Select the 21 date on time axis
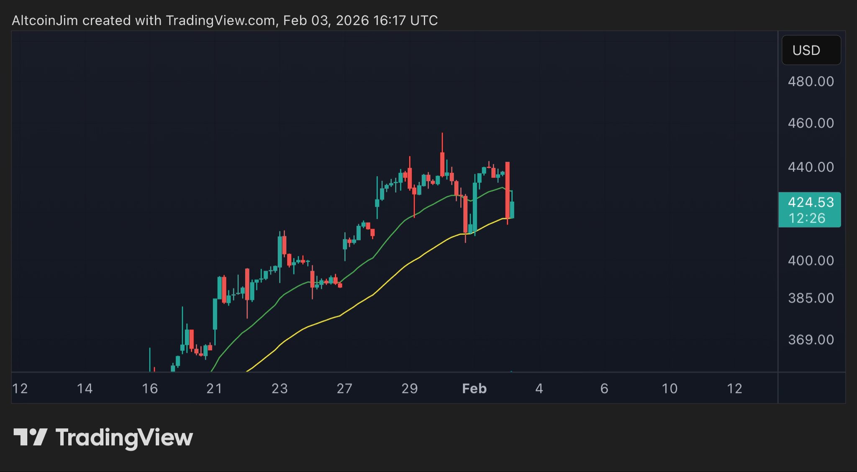Viewport: 857px width, 472px height. tap(214, 389)
